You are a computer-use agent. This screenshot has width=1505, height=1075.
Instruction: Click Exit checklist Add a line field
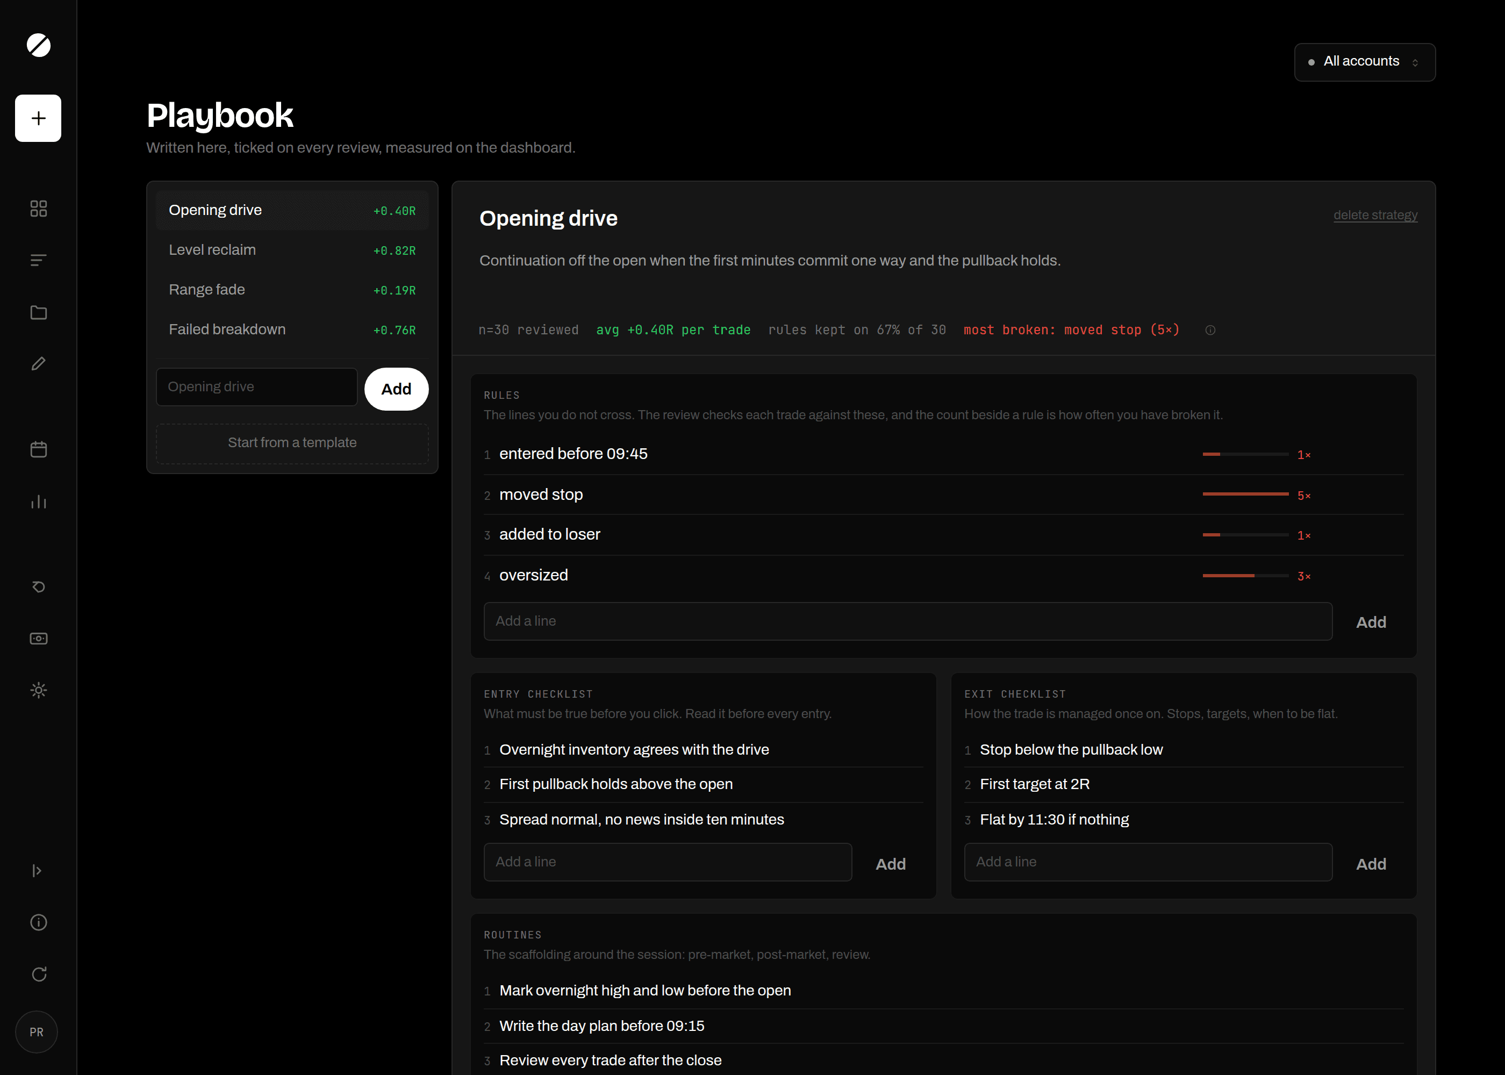pyautogui.click(x=1148, y=863)
